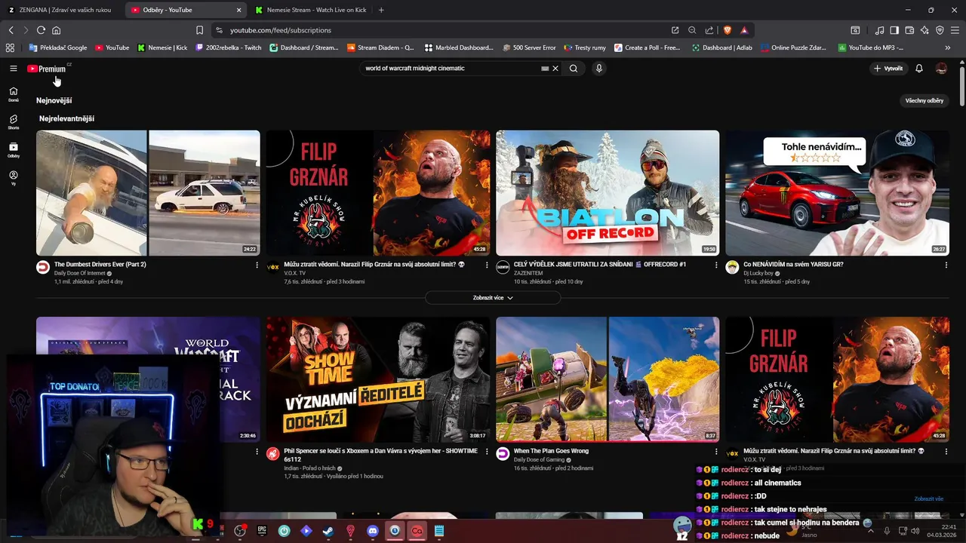Click Daily Dose Of Internet channel name

pyautogui.click(x=80, y=273)
